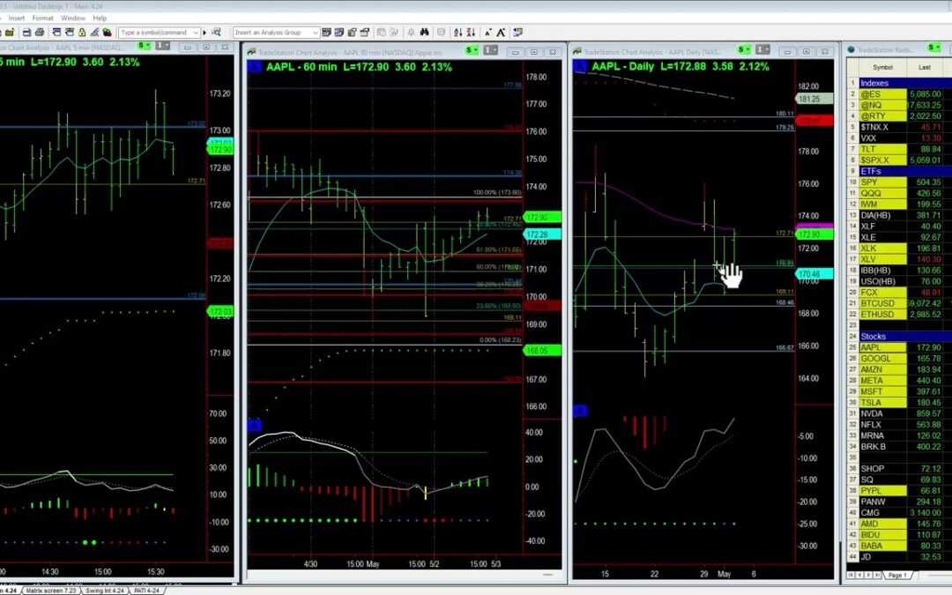Screen dimensions: 952x595
Task: Click the Last column header in RadarScreen
Action: [x=924, y=67]
